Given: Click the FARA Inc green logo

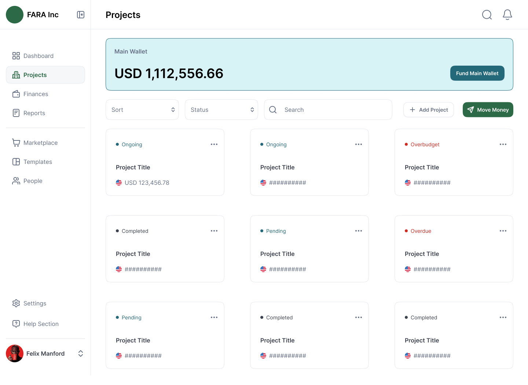Looking at the screenshot, I should (15, 15).
